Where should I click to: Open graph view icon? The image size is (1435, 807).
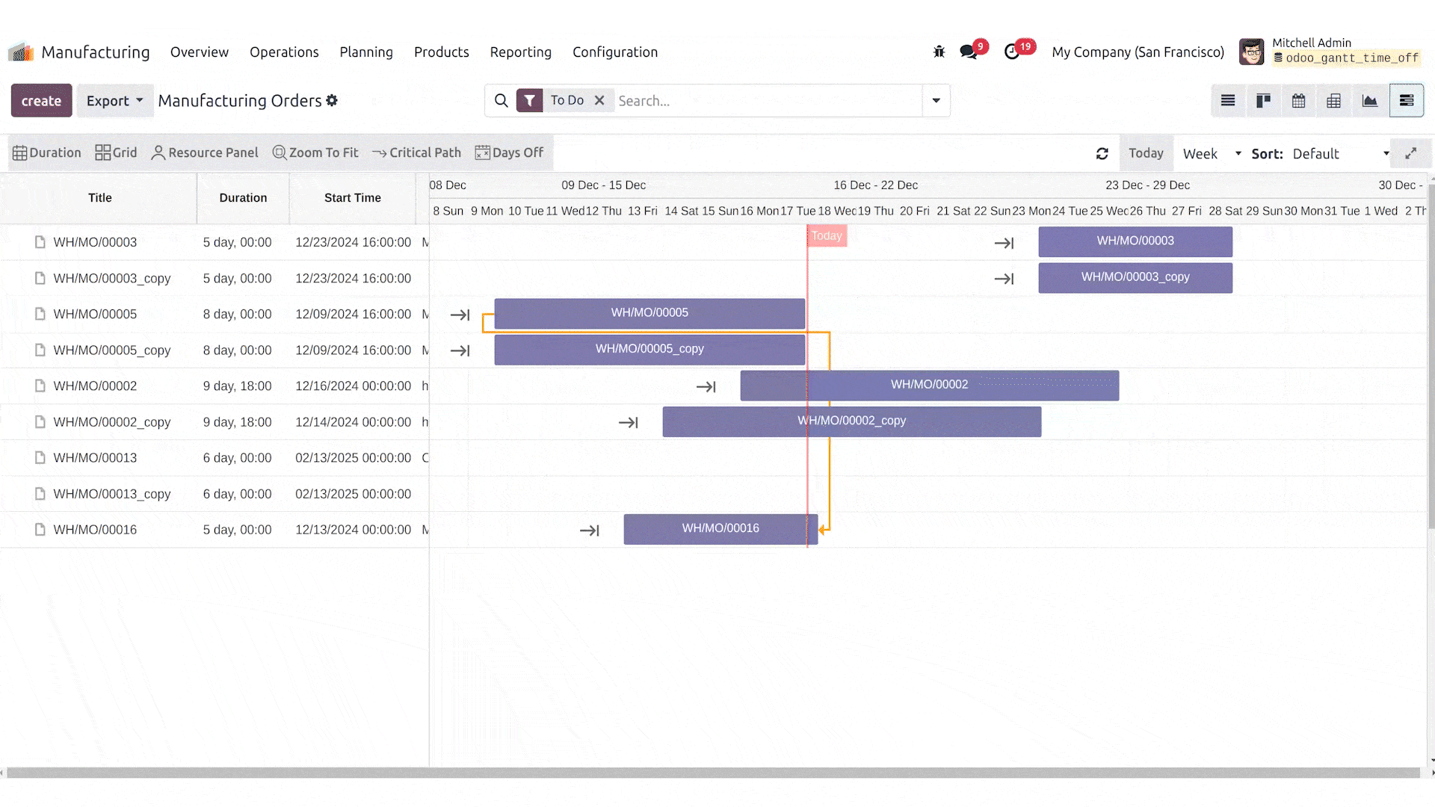point(1369,101)
